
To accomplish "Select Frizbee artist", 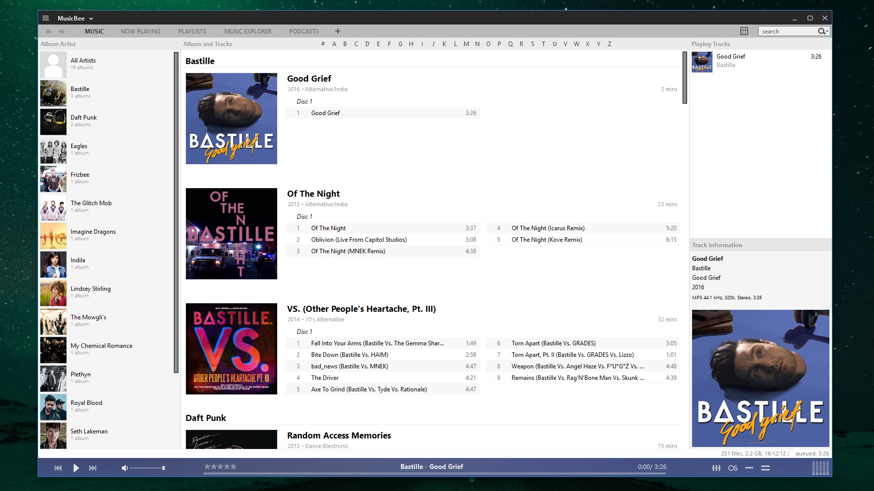I will [x=106, y=178].
